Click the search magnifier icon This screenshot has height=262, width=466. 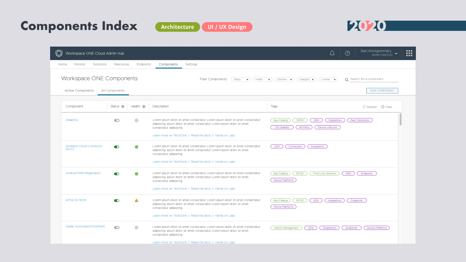point(347,79)
